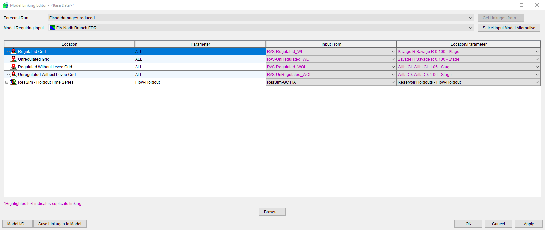Click the Regulated Grid location icon
This screenshot has width=545, height=230.
[x=13, y=51]
